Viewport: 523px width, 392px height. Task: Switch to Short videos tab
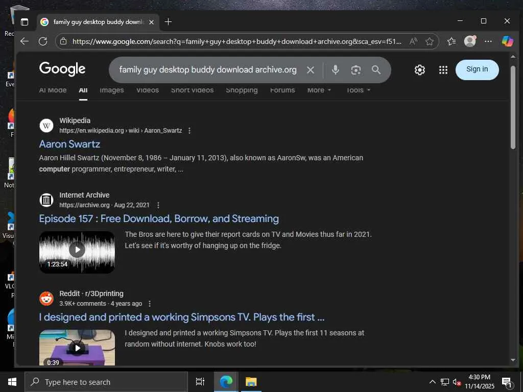[192, 90]
